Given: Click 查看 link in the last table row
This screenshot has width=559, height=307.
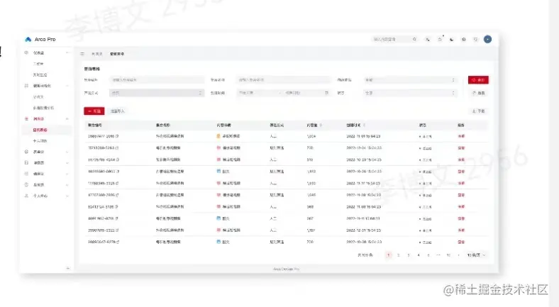Looking at the screenshot, I should pos(461,242).
